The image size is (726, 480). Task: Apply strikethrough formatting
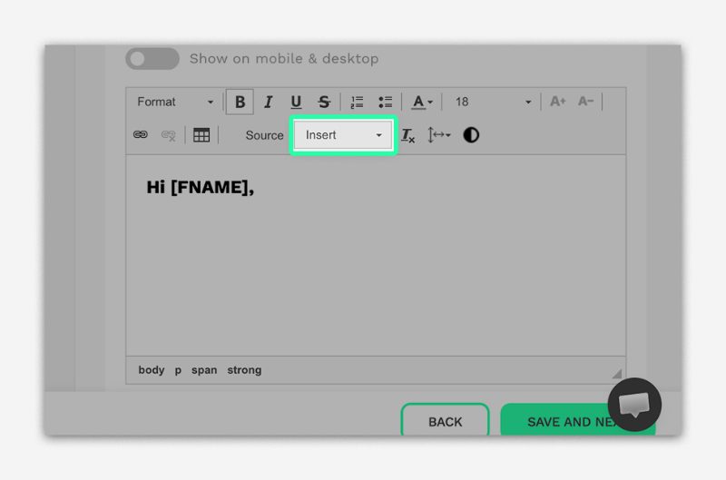click(324, 103)
